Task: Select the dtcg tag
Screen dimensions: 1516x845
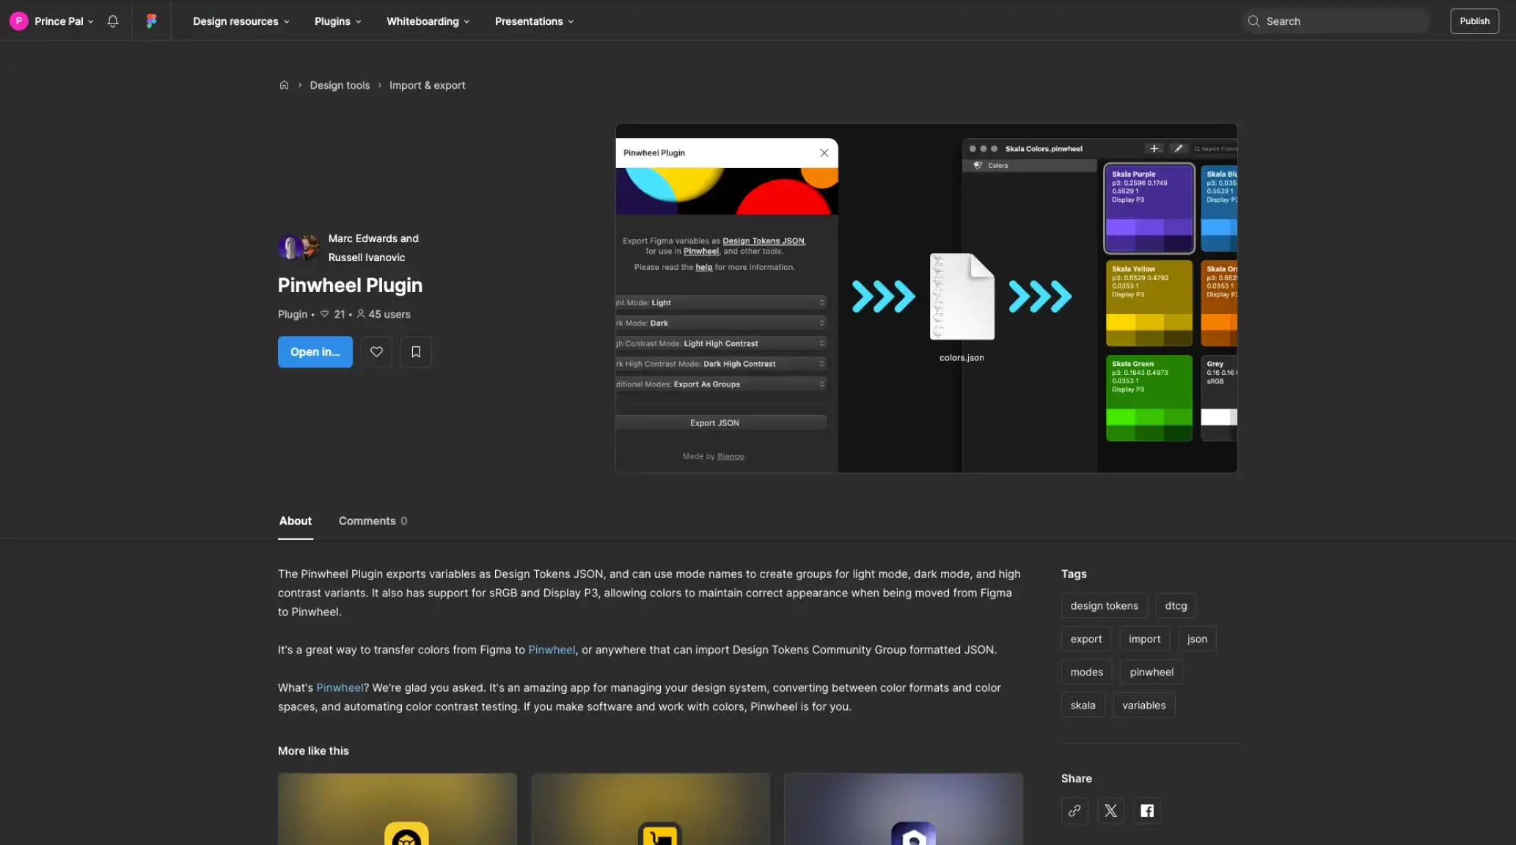Action: pyautogui.click(x=1176, y=606)
